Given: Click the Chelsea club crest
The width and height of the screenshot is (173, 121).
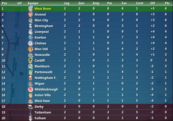Looking at the screenshot, I should pos(31,43).
